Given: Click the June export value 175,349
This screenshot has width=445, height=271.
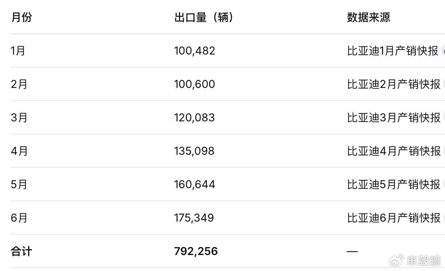Looking at the screenshot, I should (194, 218).
